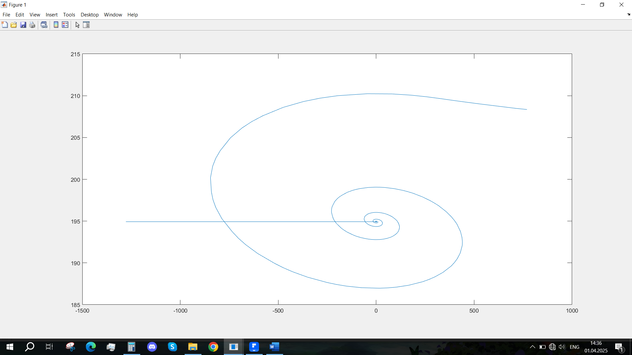Save the figure with floppy disk icon

23,25
